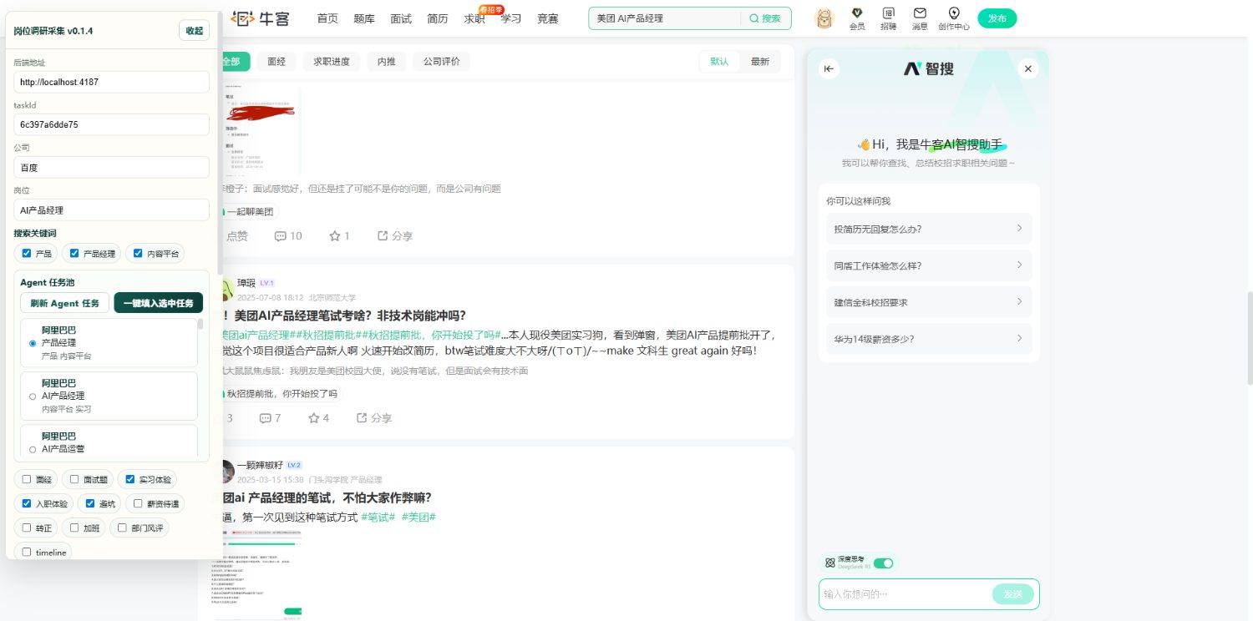Click the 牛客 logo

[260, 18]
